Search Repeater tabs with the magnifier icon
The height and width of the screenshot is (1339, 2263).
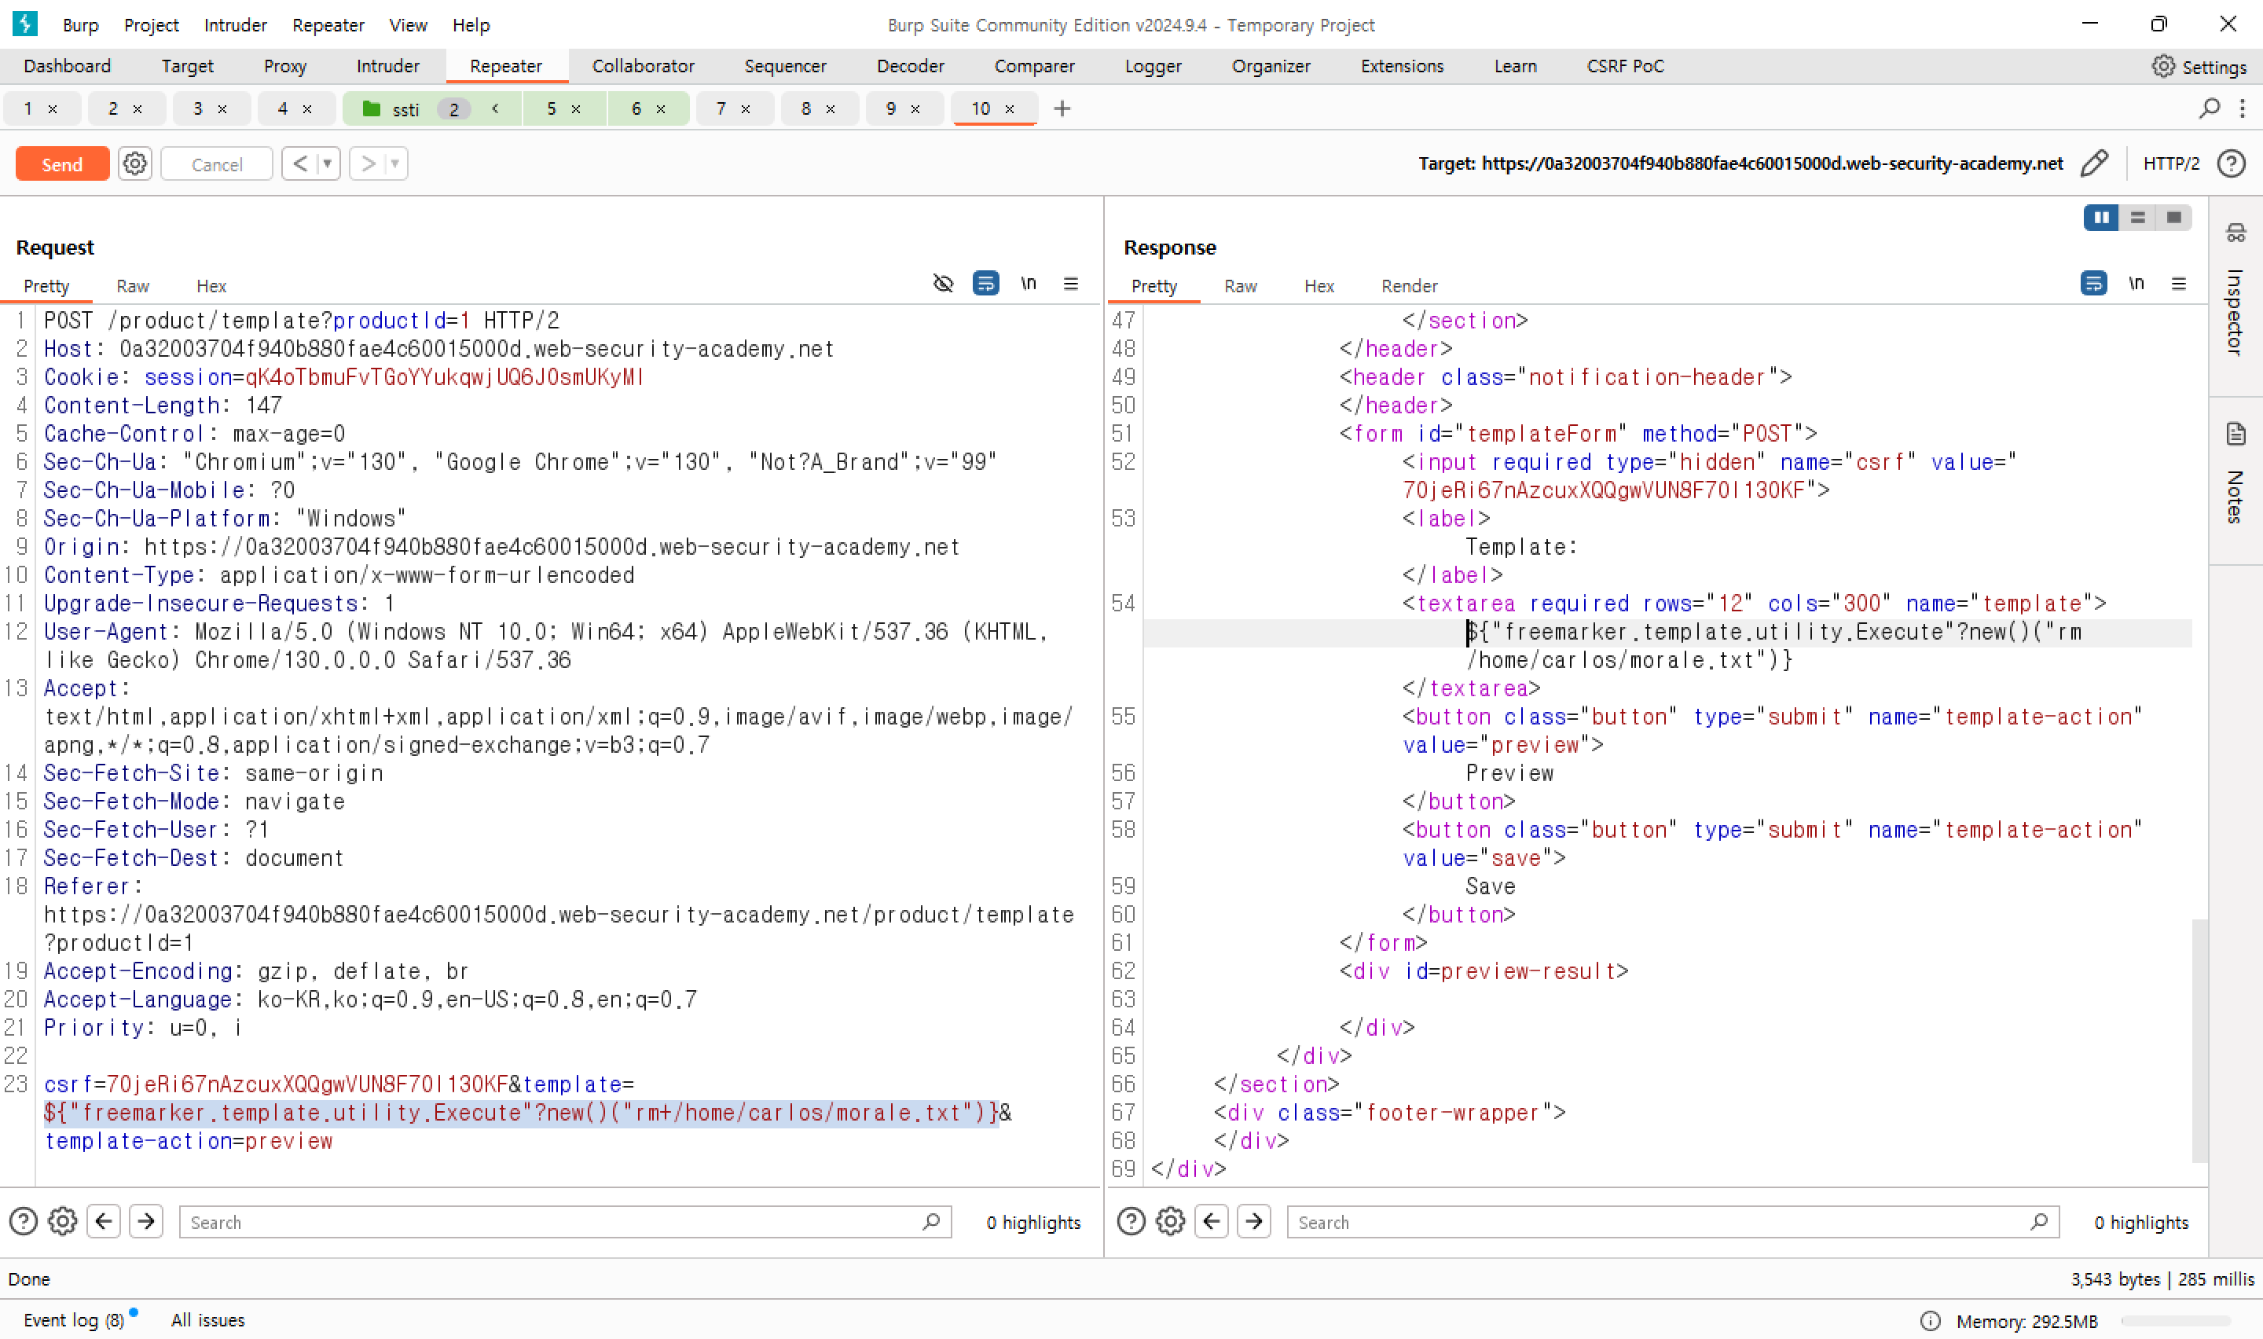point(2209,108)
